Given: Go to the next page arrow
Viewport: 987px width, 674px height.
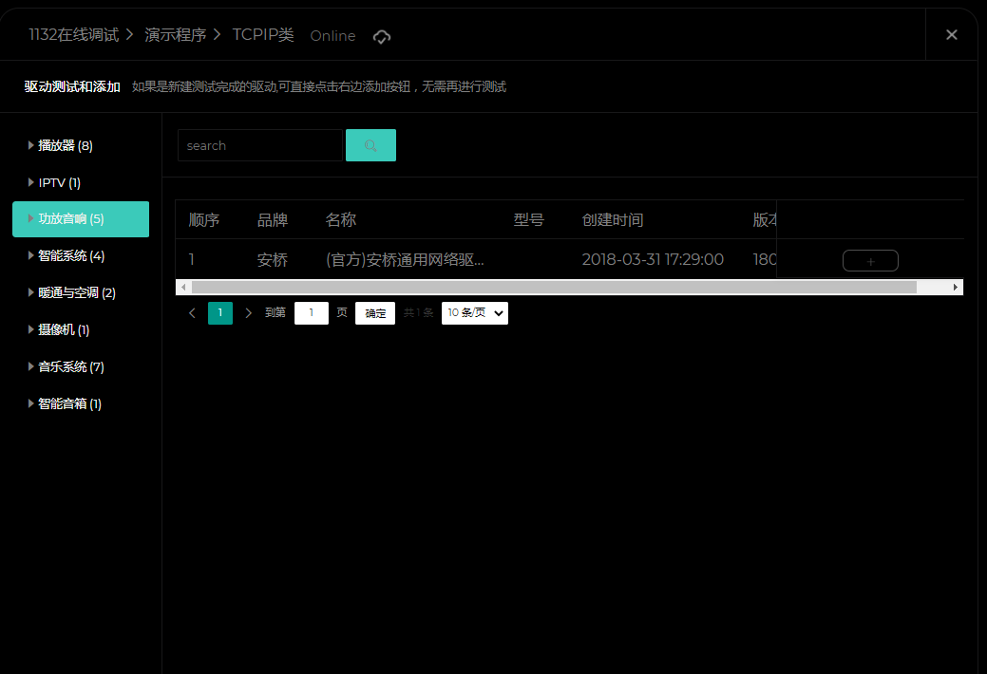Looking at the screenshot, I should tap(249, 313).
